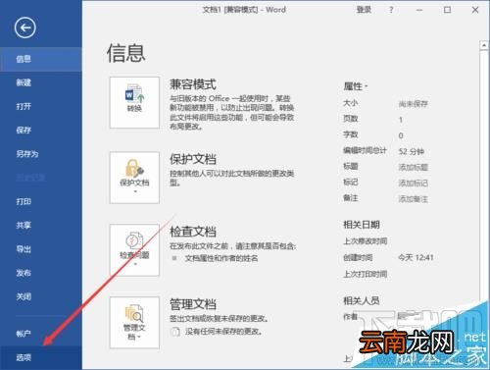Click the 相关人员 heading text
Screen dimensions: 490x370
click(x=362, y=300)
